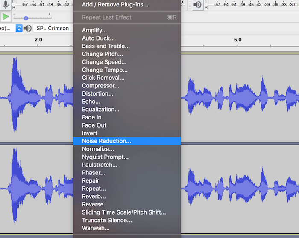299x238 pixels.
Task: Select Amplify effect
Action: (x=127, y=30)
